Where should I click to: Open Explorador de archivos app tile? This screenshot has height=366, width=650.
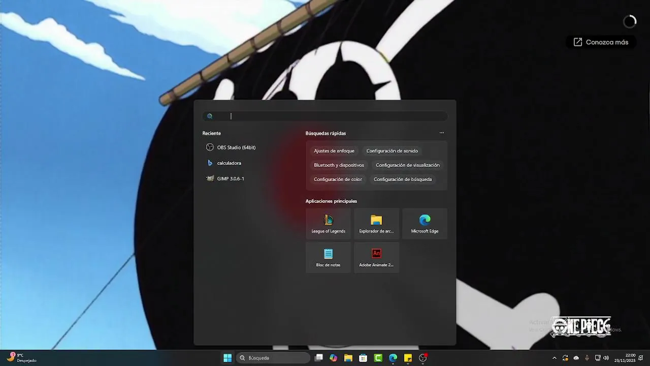click(x=376, y=224)
